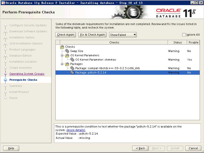Enable the Ignore All checkbox
204x153 pixels.
point(184,35)
